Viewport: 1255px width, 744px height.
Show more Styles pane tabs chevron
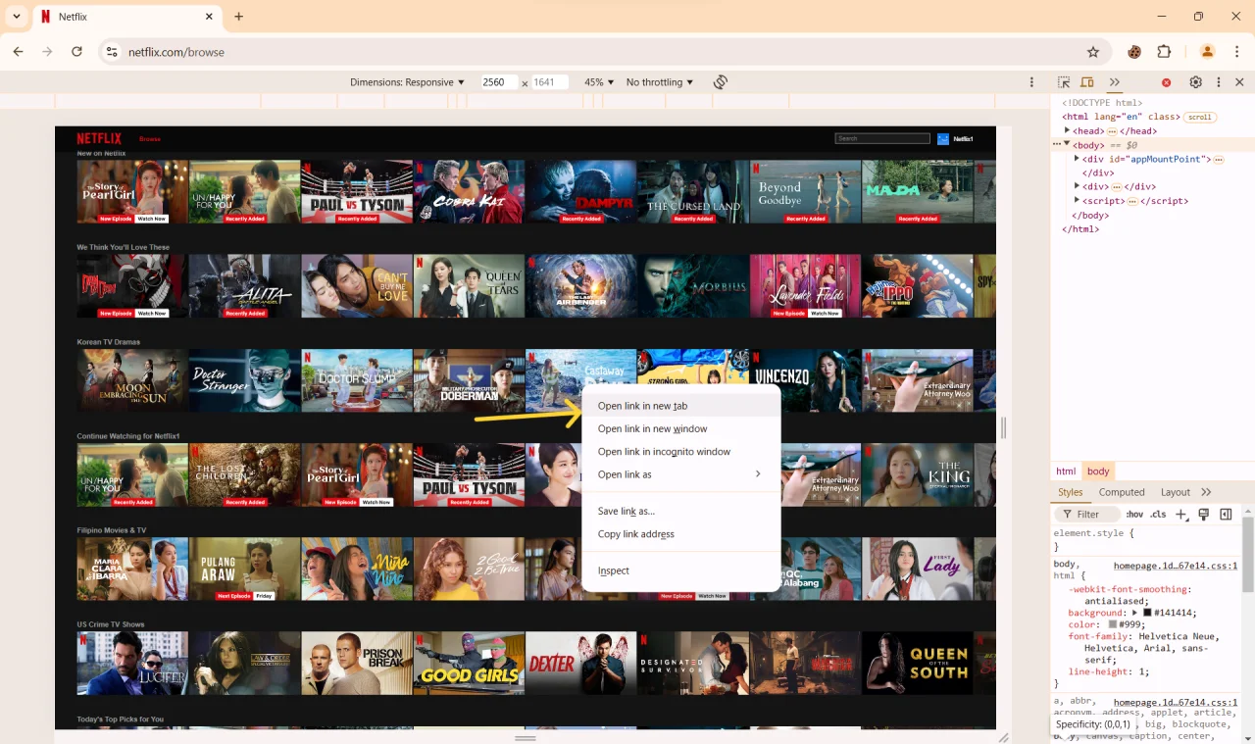coord(1206,492)
